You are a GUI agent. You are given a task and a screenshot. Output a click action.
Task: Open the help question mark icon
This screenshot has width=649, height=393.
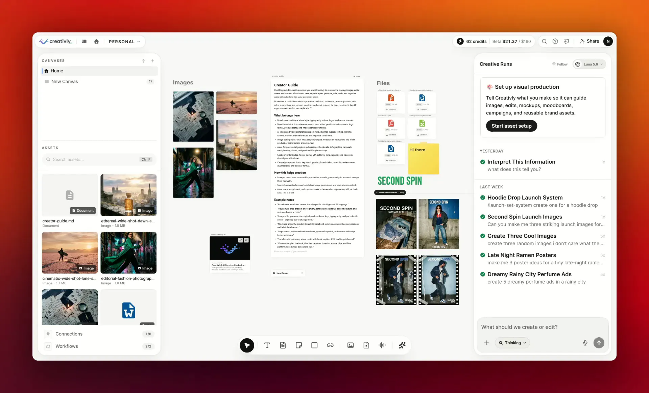(x=555, y=41)
